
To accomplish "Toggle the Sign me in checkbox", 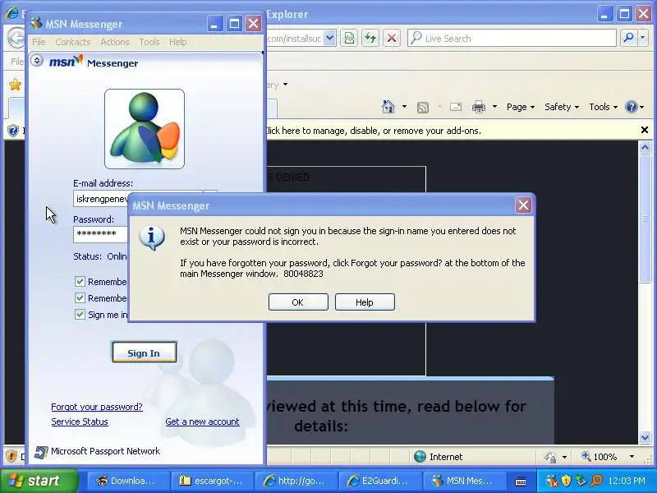I will (80, 314).
